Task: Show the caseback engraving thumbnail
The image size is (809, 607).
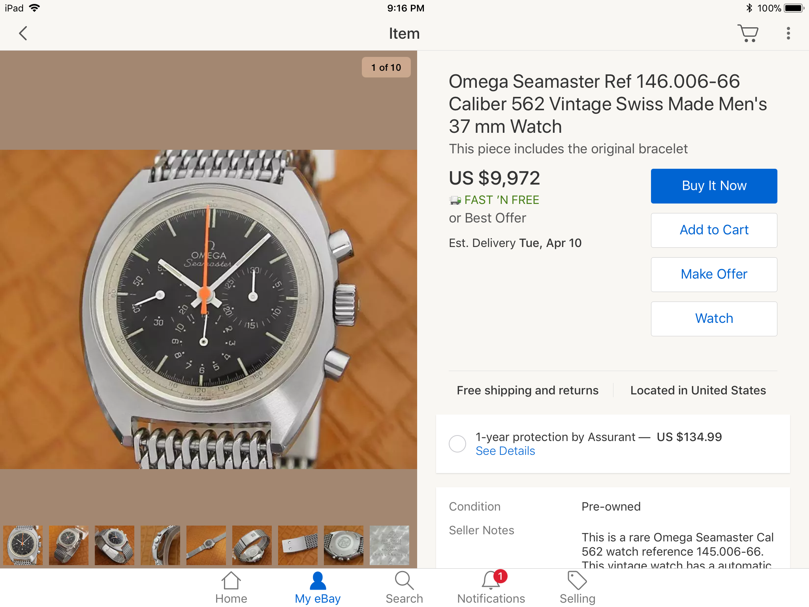Action: click(x=389, y=545)
